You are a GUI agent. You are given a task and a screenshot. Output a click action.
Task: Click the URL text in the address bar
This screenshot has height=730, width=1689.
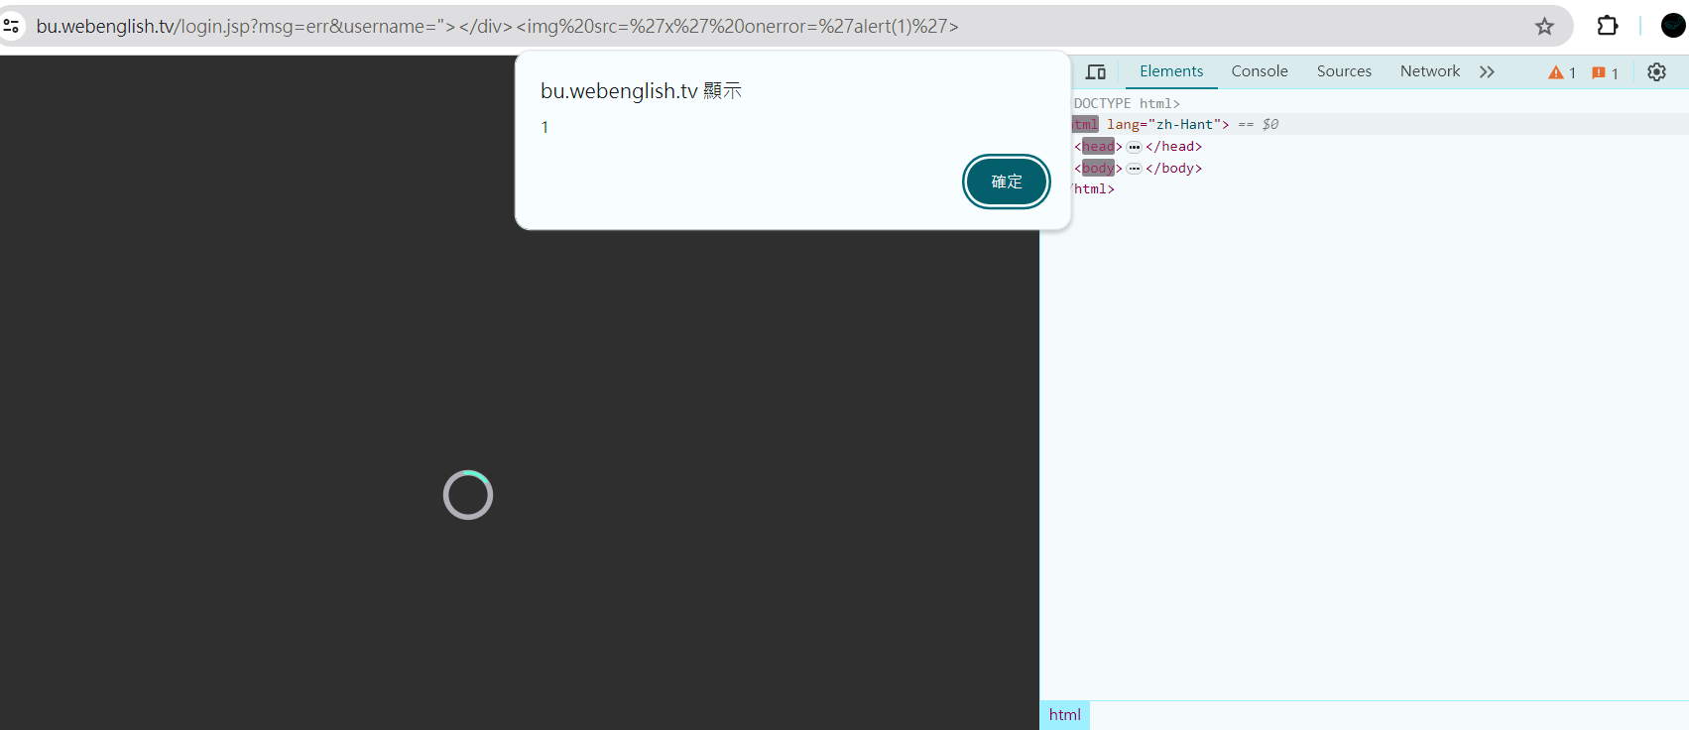[x=498, y=27]
